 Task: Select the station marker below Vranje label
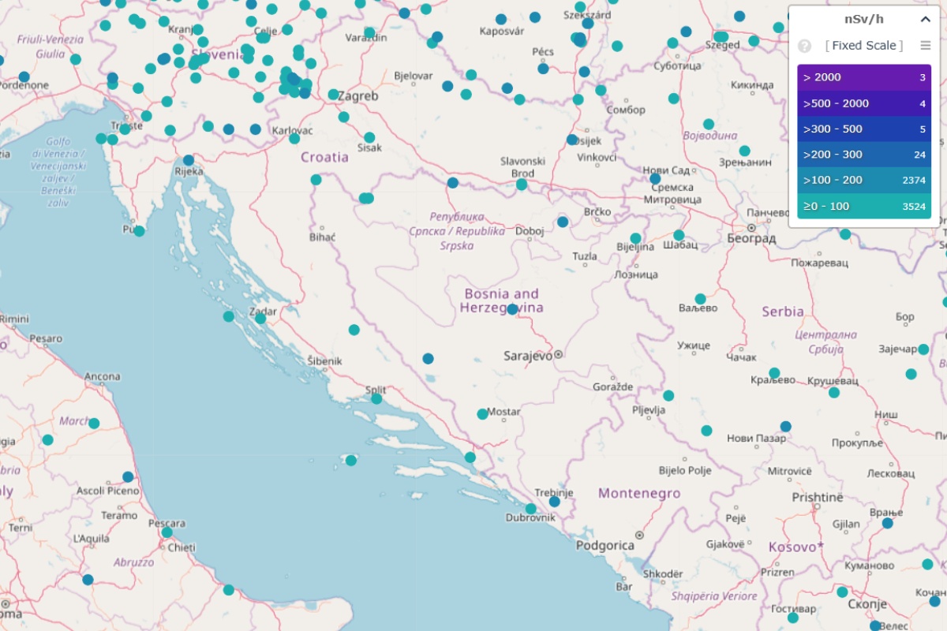point(887,523)
